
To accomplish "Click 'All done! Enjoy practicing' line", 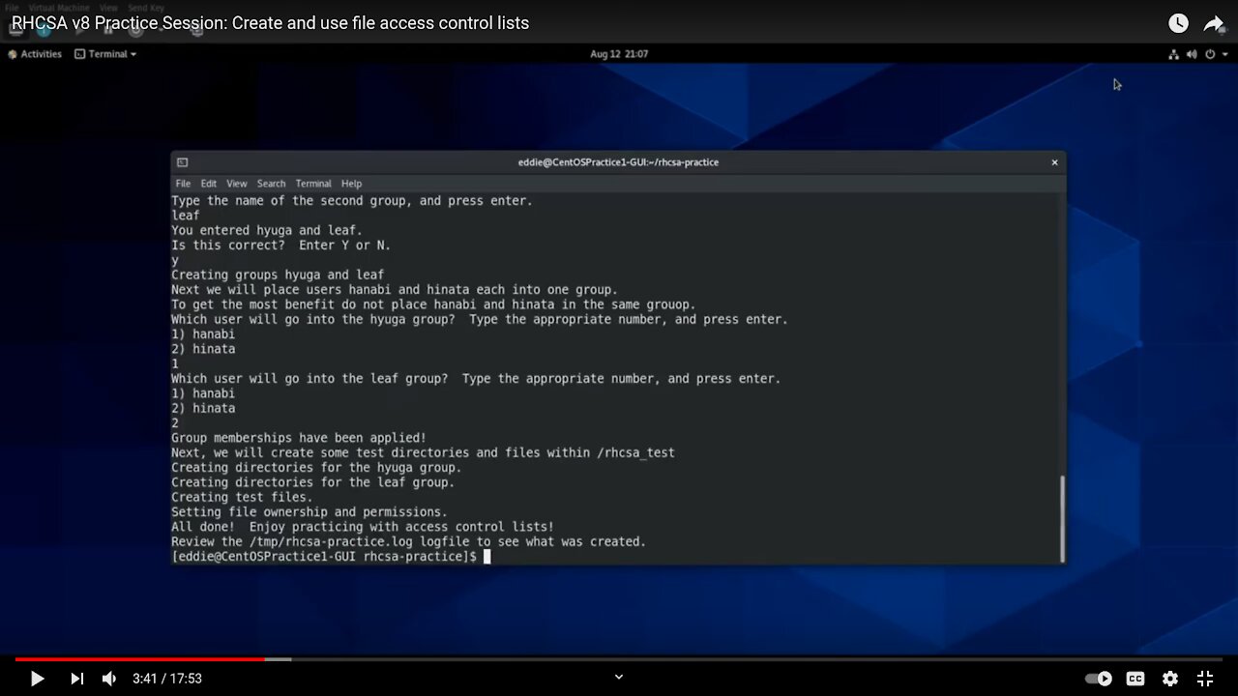I will click(x=363, y=527).
